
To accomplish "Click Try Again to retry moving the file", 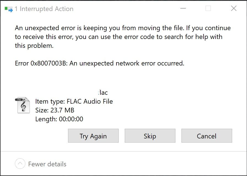I will click(x=93, y=136).
